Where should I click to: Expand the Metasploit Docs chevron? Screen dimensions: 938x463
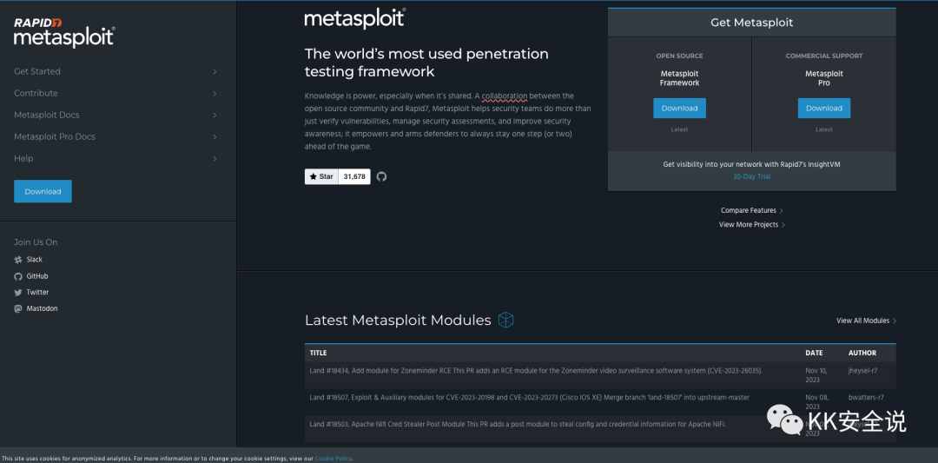pyautogui.click(x=215, y=115)
